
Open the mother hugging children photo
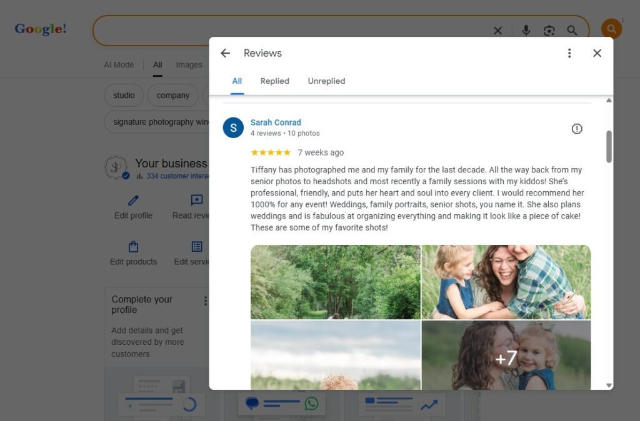[x=506, y=282]
